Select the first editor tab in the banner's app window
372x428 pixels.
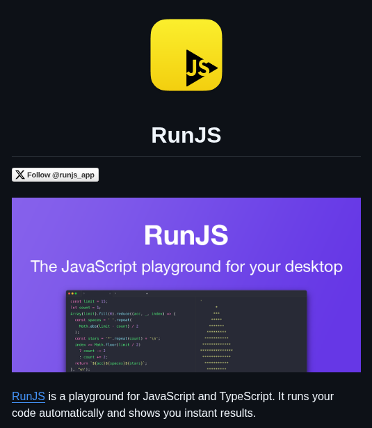click(x=97, y=294)
